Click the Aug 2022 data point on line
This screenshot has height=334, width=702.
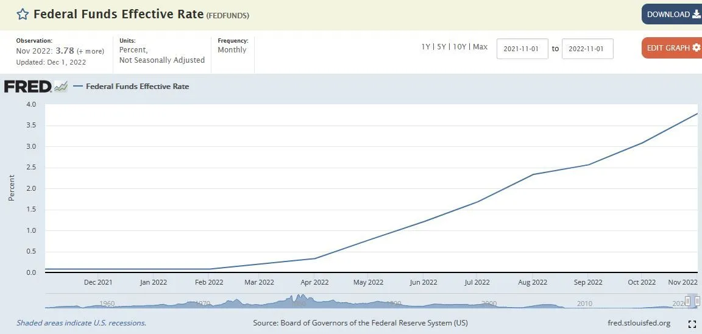click(533, 174)
